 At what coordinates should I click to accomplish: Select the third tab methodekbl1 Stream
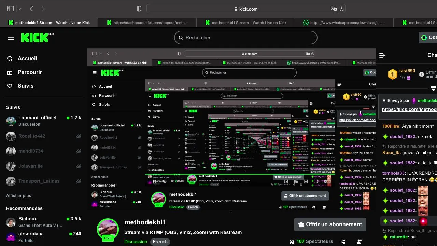point(246,23)
